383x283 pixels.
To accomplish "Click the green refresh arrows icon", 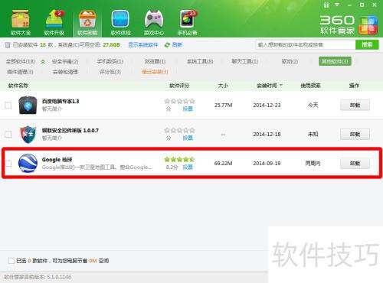I will pos(167,45).
